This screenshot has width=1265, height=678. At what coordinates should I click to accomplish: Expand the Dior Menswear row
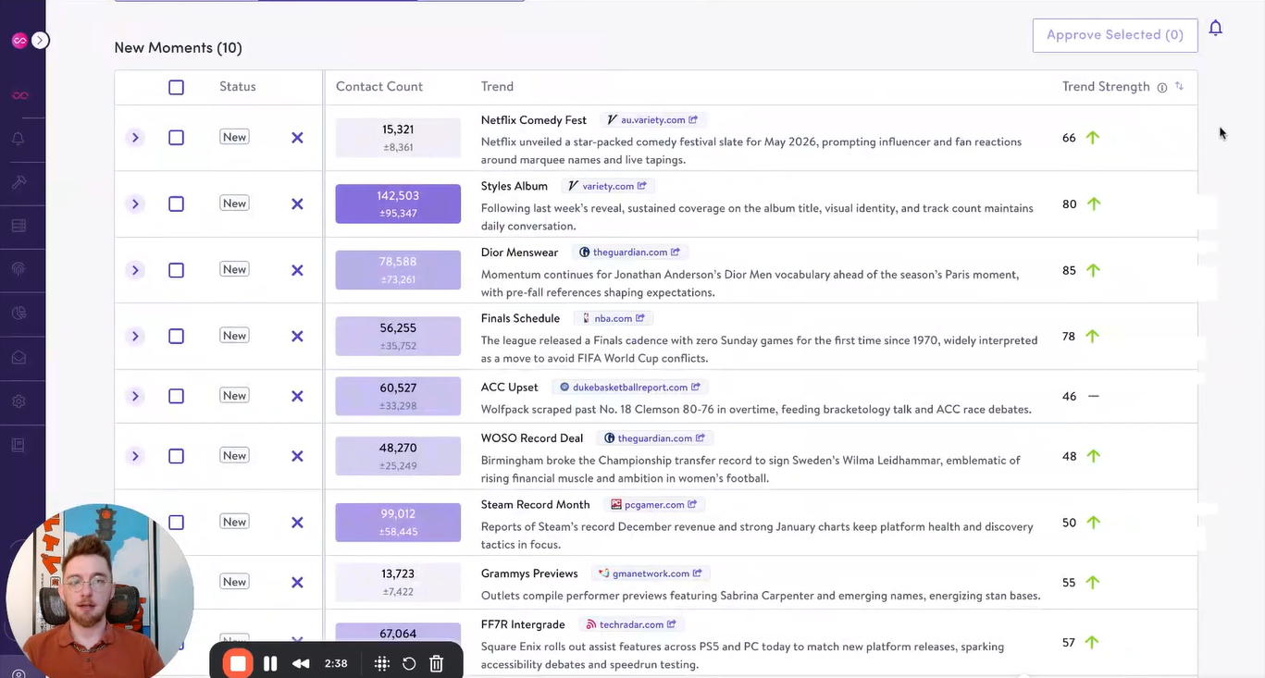[135, 270]
